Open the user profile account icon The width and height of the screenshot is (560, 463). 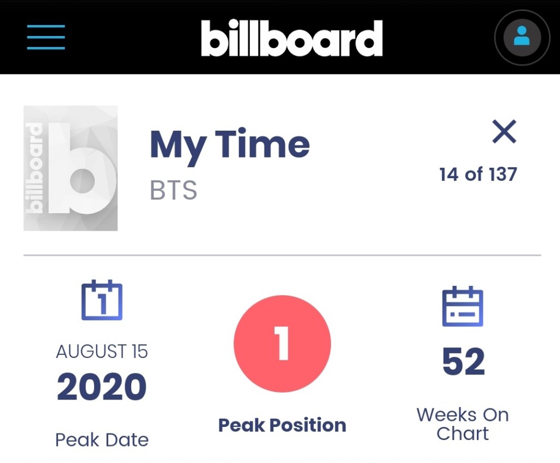tap(522, 37)
